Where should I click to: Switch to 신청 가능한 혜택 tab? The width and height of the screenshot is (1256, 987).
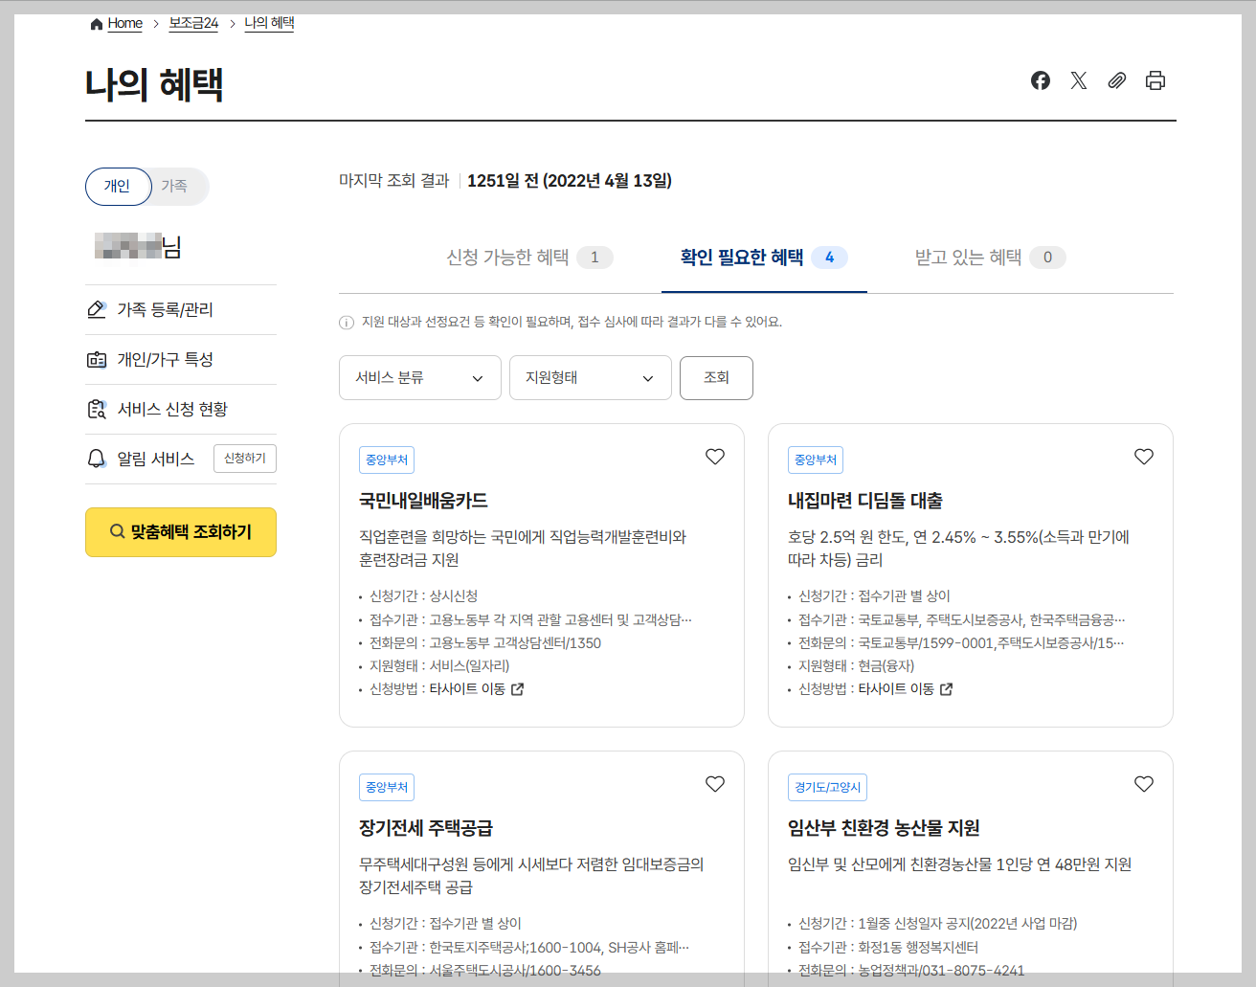pyautogui.click(x=529, y=258)
